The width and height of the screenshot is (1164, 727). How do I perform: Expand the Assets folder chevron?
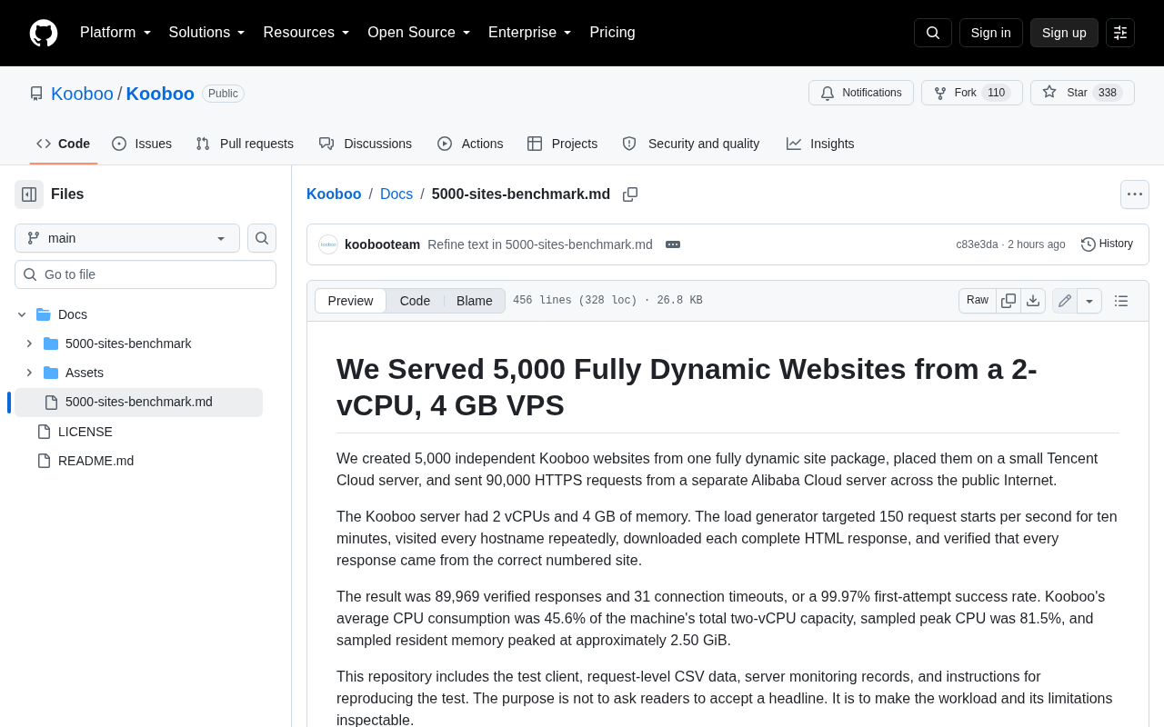pyautogui.click(x=29, y=373)
